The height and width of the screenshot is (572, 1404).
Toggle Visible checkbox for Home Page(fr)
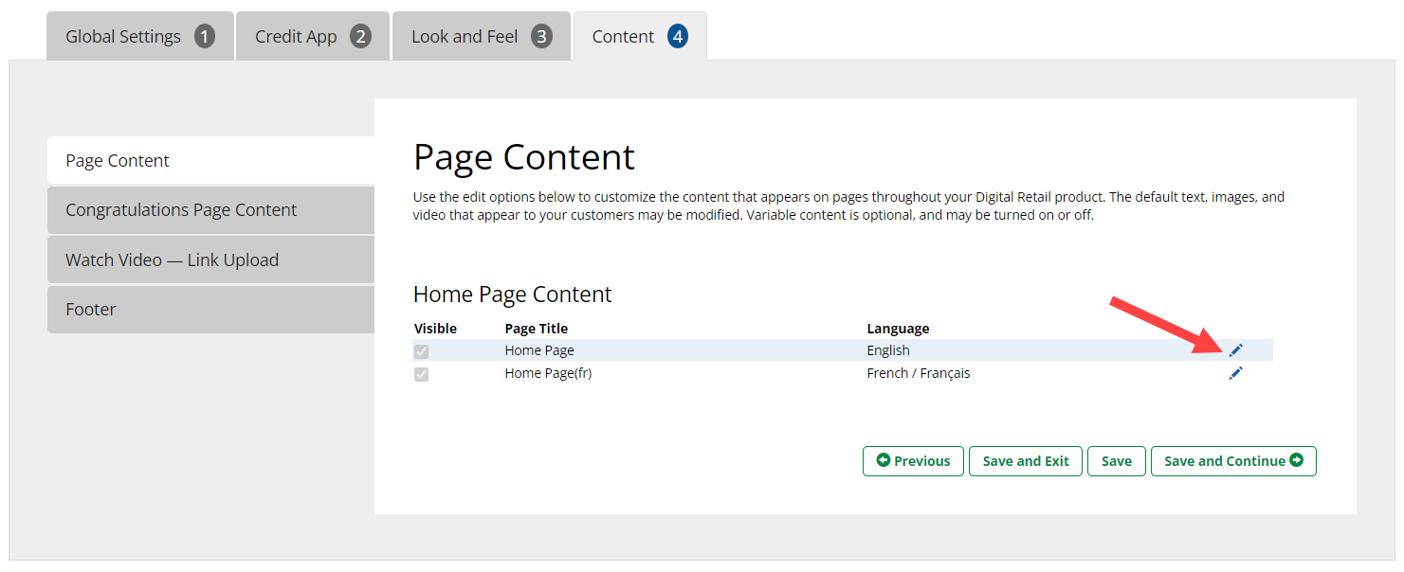tap(421, 374)
